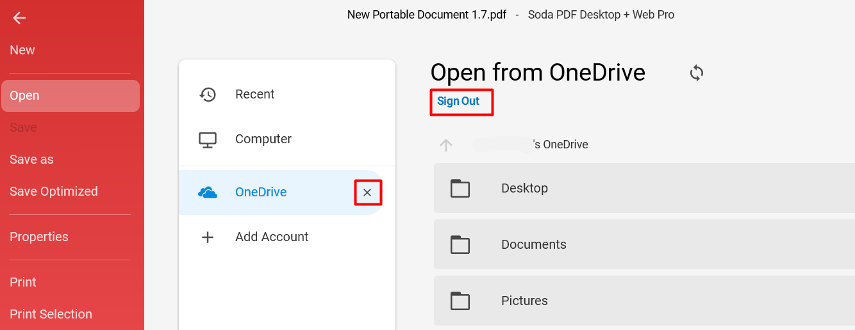
Task: Select the OneDrive location label
Action: pyautogui.click(x=261, y=192)
